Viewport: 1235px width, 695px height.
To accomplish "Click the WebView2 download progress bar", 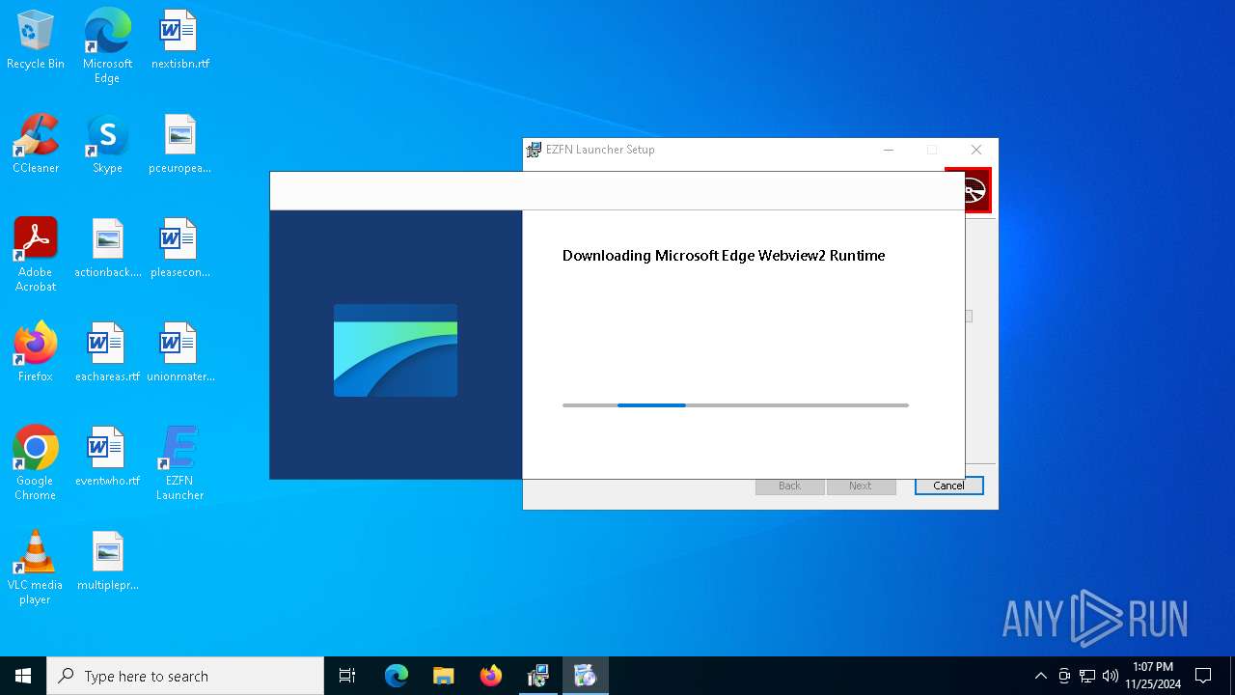I will click(x=735, y=405).
